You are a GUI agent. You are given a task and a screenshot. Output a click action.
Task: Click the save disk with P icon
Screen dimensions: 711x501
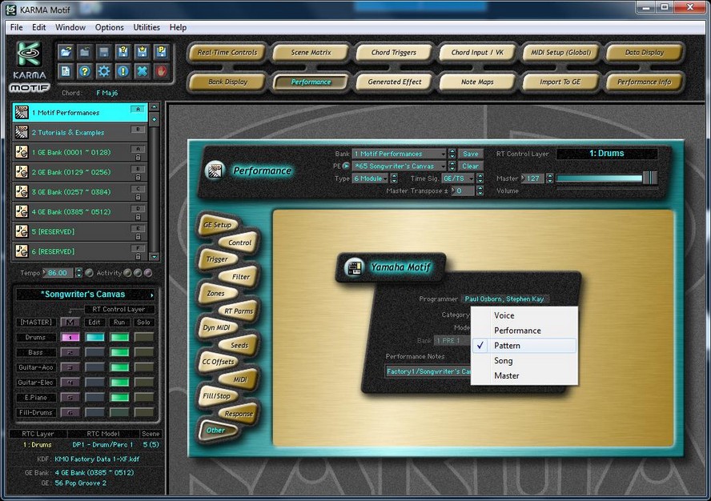(x=161, y=52)
